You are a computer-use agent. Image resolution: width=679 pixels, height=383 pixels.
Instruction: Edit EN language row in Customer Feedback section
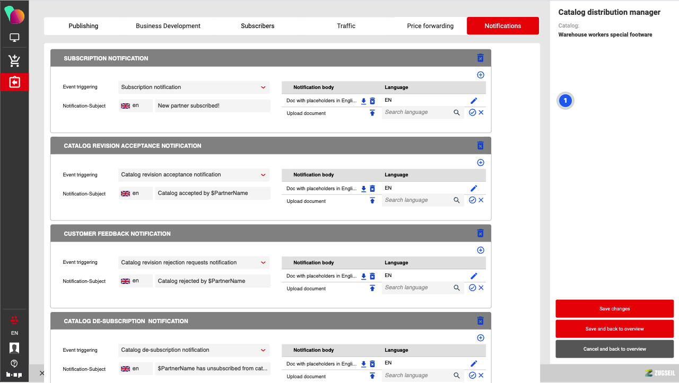coord(474,276)
